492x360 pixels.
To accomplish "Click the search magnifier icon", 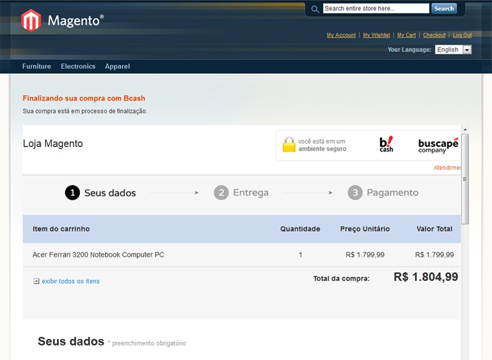I will pyautogui.click(x=315, y=9).
